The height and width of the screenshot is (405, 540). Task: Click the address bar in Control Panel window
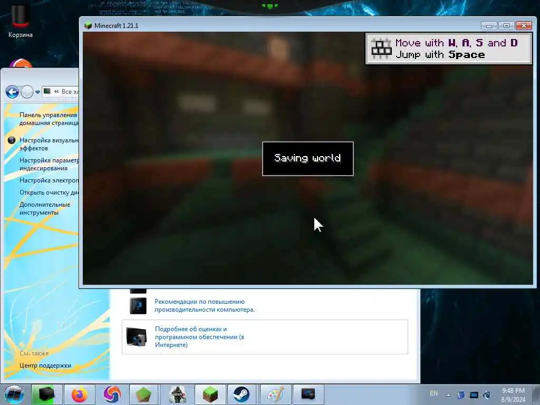60,92
